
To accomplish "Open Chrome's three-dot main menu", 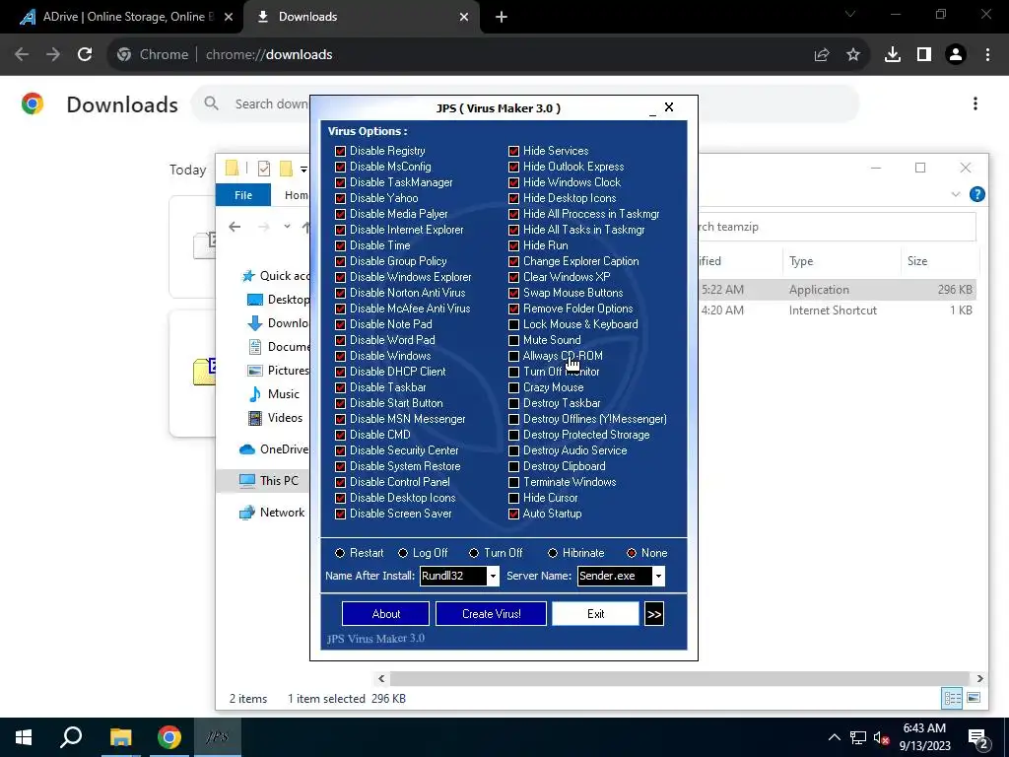I will coord(987,55).
